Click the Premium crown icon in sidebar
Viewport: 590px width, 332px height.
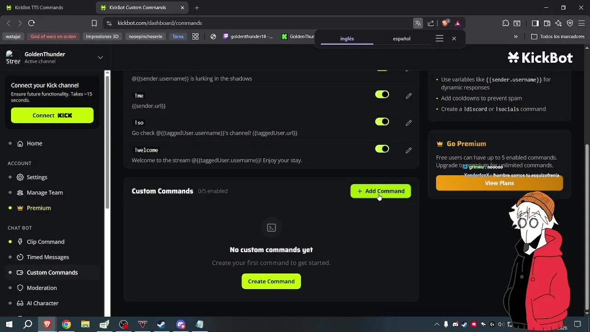(20, 208)
